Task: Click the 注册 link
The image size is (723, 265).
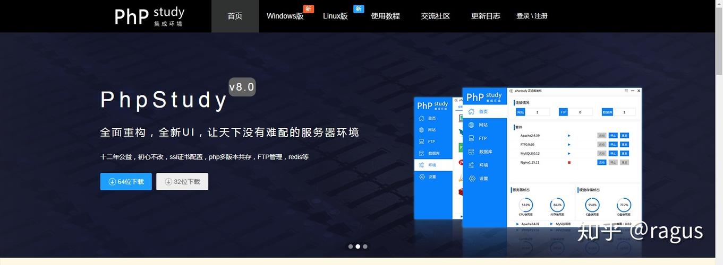Action: pos(541,16)
